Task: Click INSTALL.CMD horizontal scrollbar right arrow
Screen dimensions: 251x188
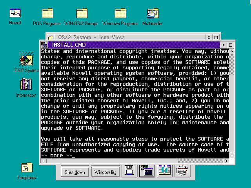Action: [226, 161]
